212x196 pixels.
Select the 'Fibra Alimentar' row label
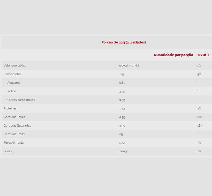pos(14,143)
